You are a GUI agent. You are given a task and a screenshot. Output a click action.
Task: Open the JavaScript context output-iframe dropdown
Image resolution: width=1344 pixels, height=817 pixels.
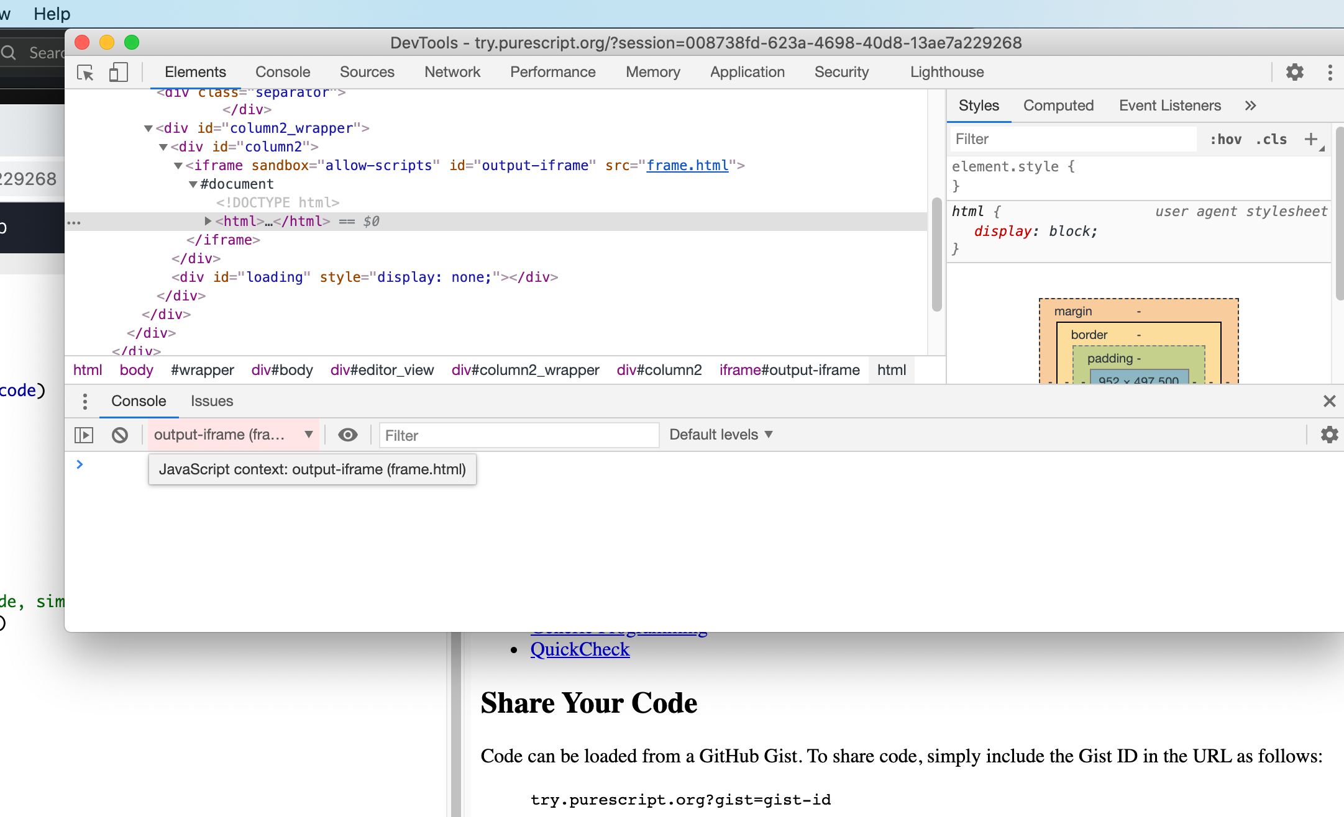click(233, 435)
